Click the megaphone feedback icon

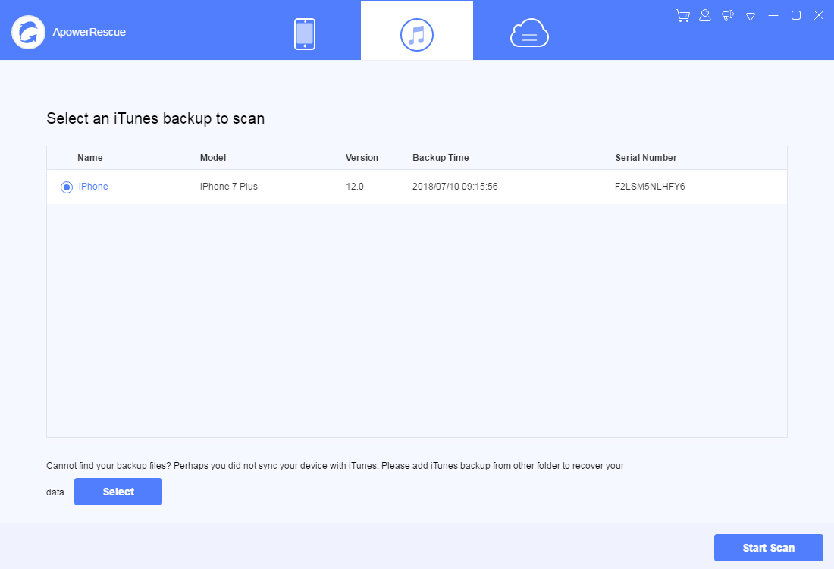click(728, 15)
